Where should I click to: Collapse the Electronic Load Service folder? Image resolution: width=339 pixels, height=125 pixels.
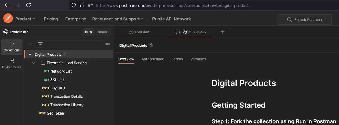click(34, 63)
